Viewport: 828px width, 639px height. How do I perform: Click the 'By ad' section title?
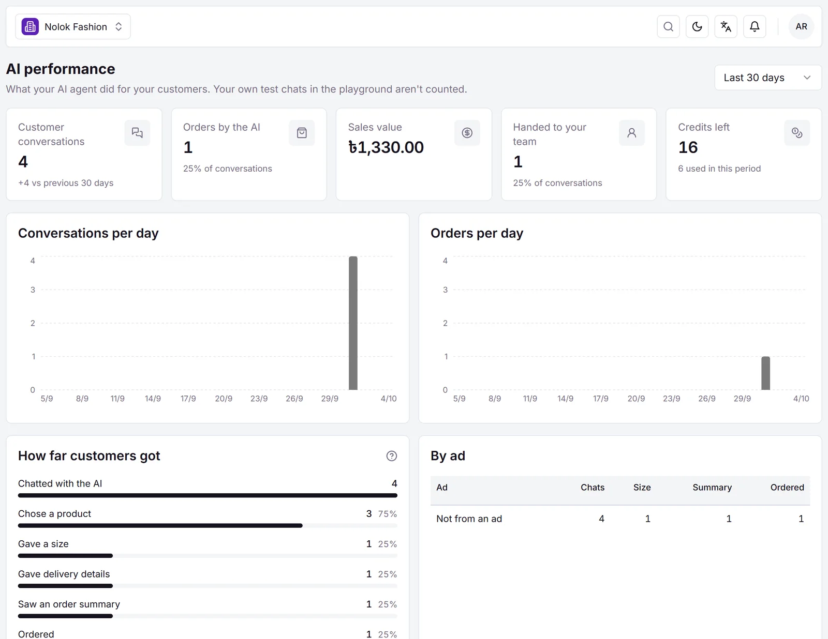click(x=448, y=455)
